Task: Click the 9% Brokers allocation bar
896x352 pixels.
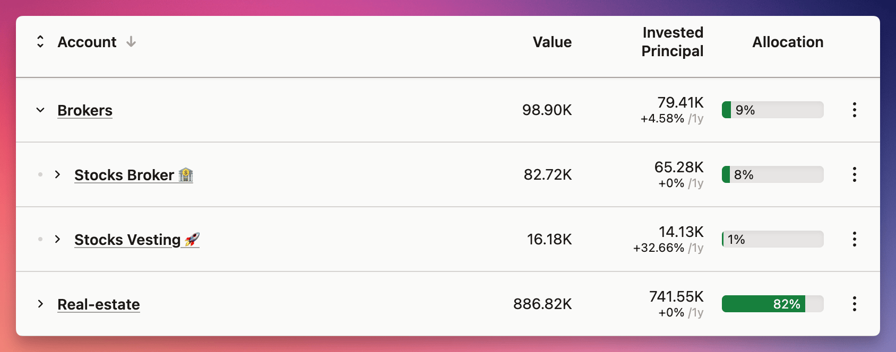Action: (x=772, y=110)
